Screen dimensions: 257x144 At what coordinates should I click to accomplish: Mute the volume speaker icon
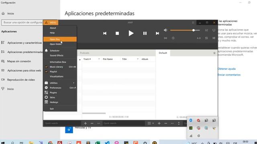tap(165, 30)
